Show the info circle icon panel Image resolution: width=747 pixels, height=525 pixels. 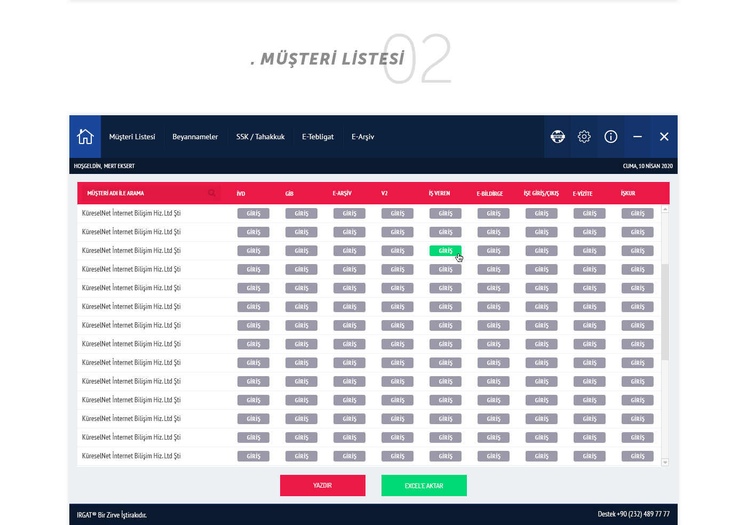click(x=611, y=137)
